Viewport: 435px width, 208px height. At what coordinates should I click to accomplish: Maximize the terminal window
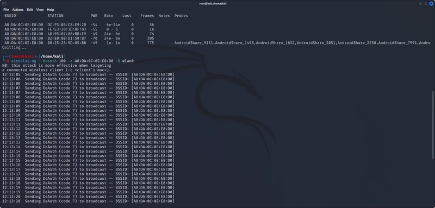click(426, 4)
